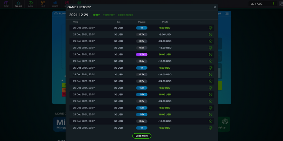Open the Dice game icon
The image size is (283, 141).
pyautogui.click(x=6, y=4)
